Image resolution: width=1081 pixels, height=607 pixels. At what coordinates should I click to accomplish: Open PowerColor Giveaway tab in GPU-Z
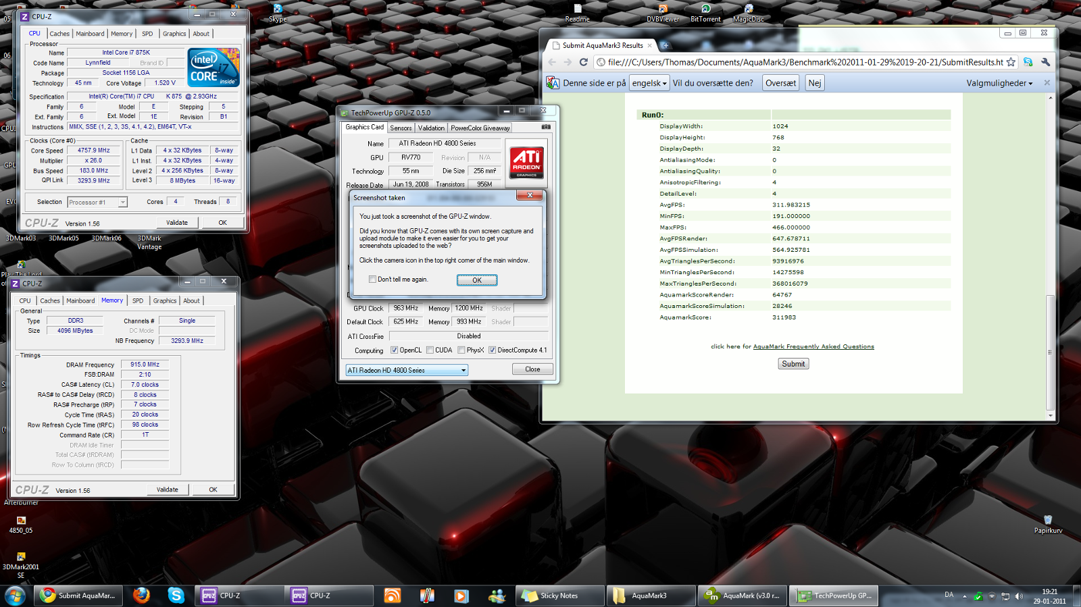point(480,128)
